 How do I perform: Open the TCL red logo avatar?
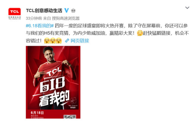pos(15,14)
